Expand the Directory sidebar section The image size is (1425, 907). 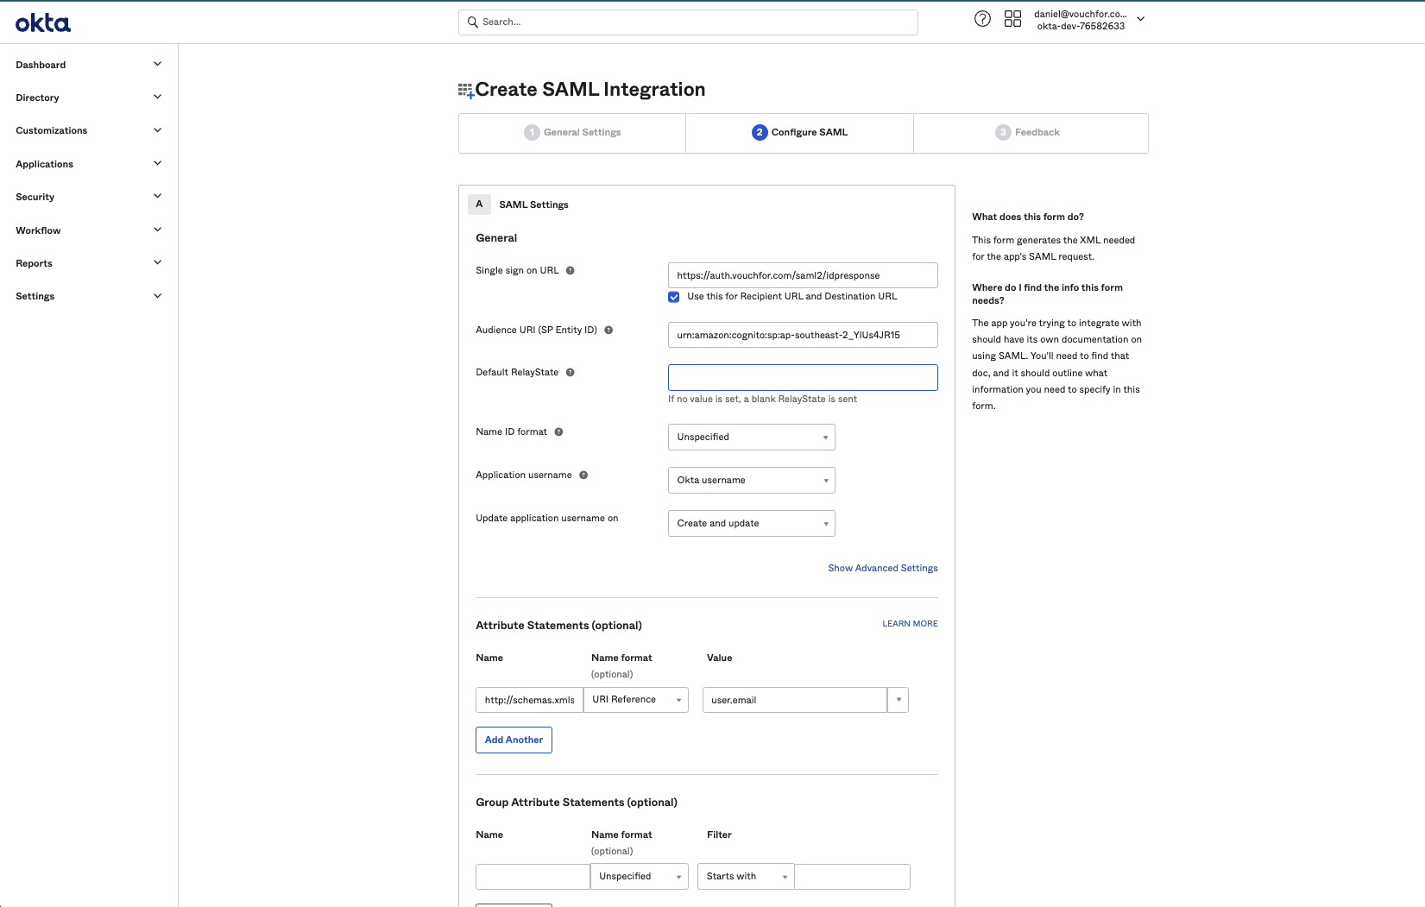[x=89, y=98]
